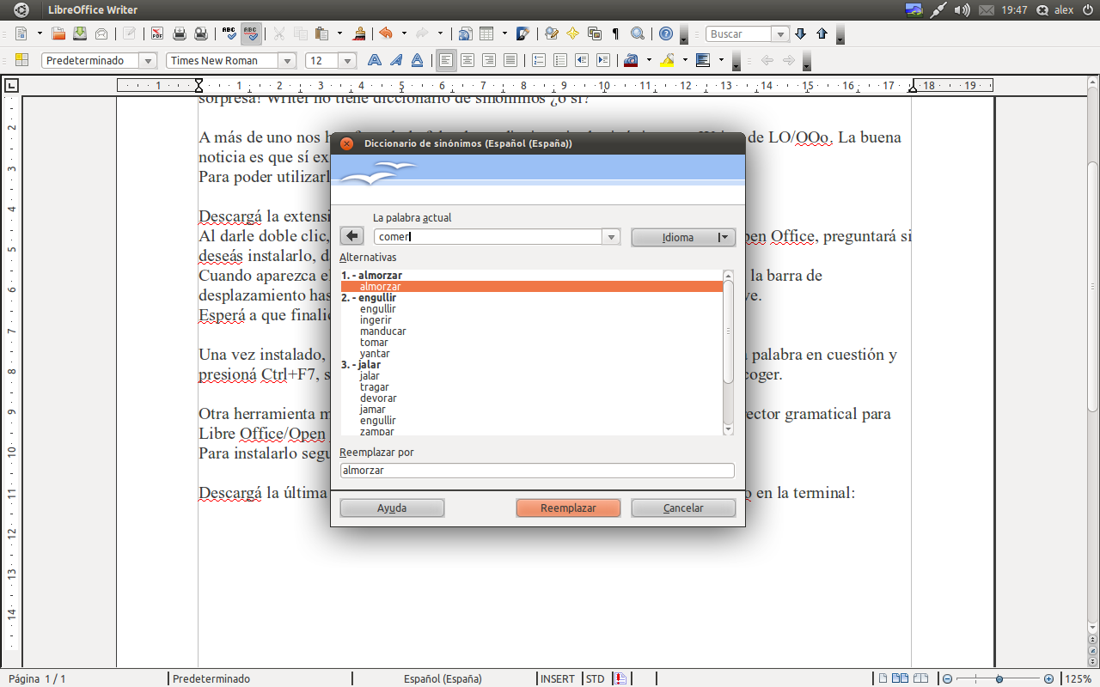The height and width of the screenshot is (687, 1100).
Task: Open the Spelling and Grammar checker icon
Action: pos(227,33)
